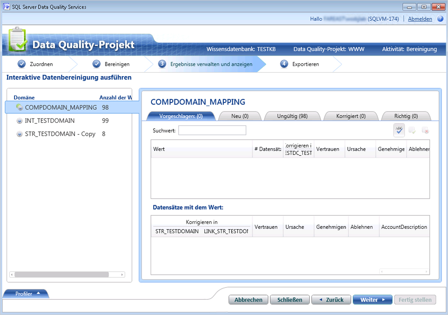
Task: Click the ABC spell checking icon
Action: (x=399, y=130)
